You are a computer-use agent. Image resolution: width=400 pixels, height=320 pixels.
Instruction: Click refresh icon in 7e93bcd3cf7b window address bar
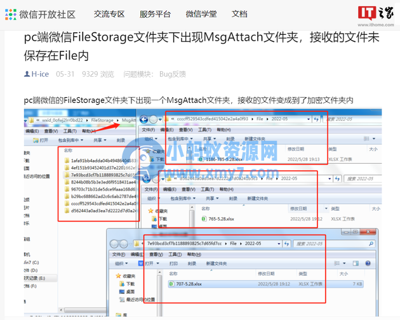coord(286,244)
